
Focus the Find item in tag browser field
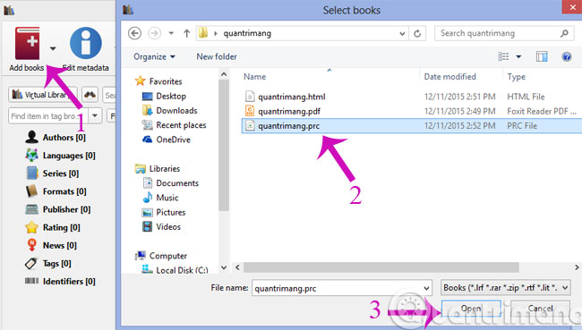coord(47,116)
